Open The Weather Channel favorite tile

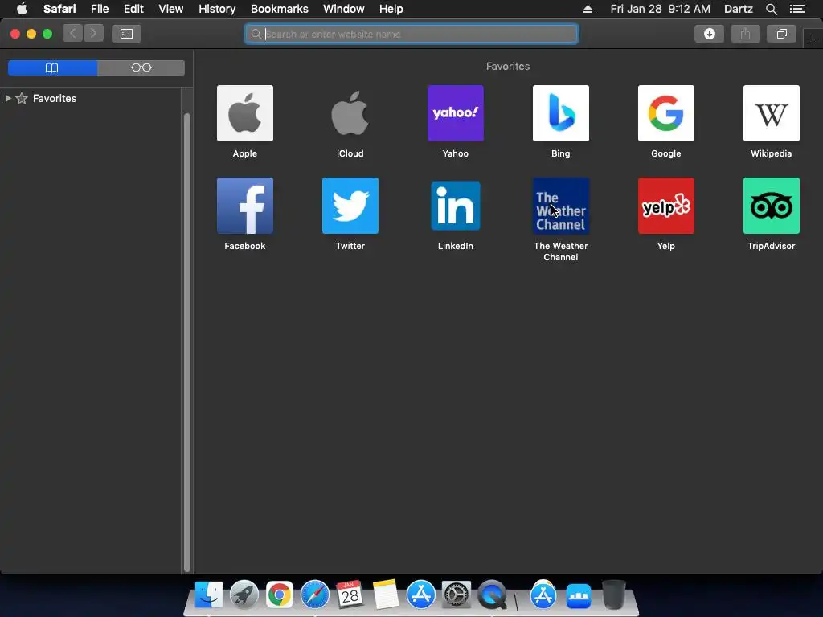coord(560,206)
